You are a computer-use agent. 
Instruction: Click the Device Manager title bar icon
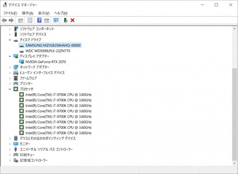[x=5, y=5]
